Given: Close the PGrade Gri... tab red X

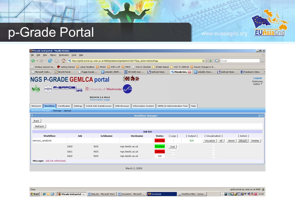Looking at the screenshot, I should coord(190,72).
